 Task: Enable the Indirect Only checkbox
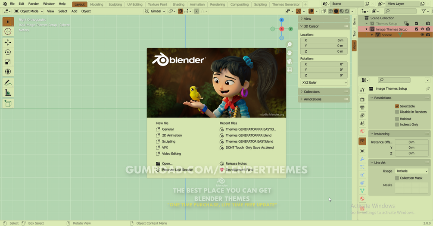point(397,125)
